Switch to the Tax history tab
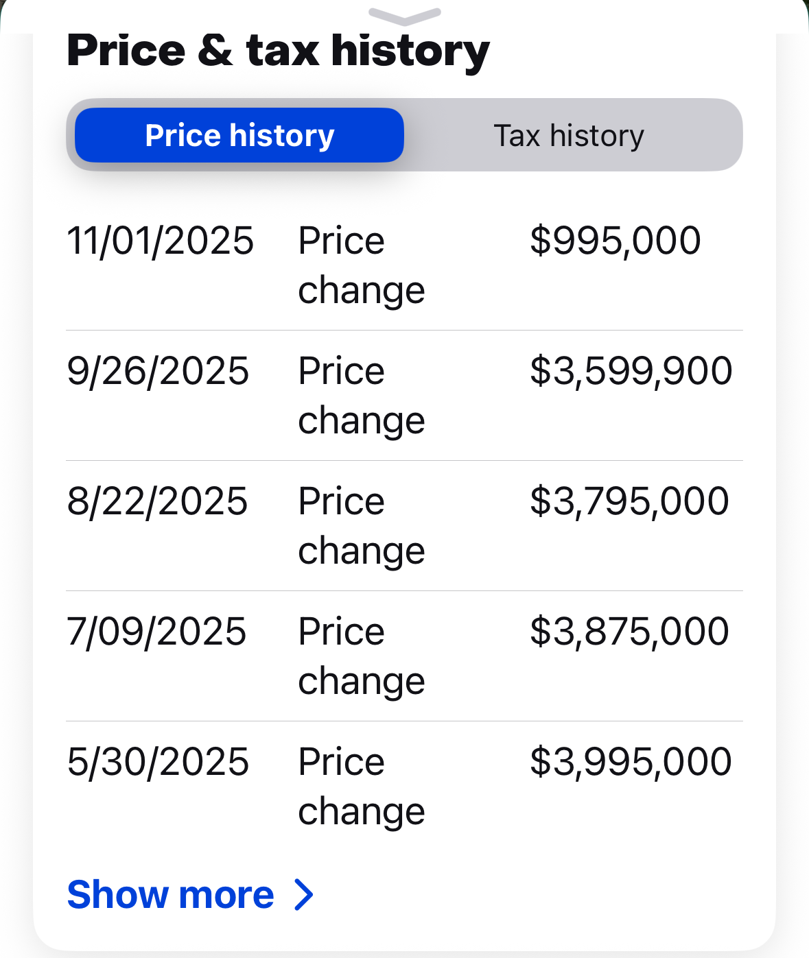The height and width of the screenshot is (958, 809). click(x=569, y=136)
